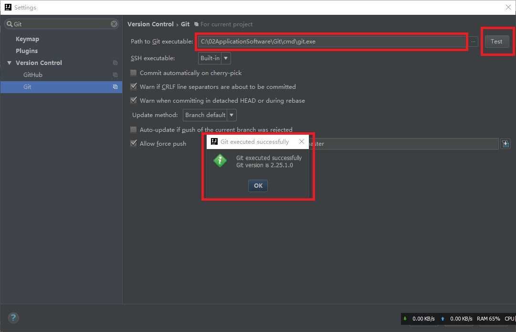Click the upload speed indicator
The height and width of the screenshot is (332, 516).
[x=457, y=319]
